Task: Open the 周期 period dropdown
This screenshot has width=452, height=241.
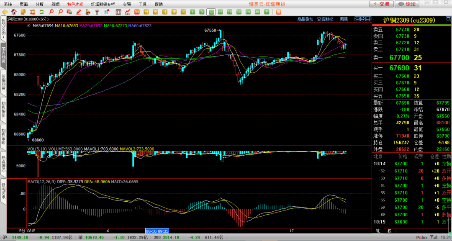Action: [x=344, y=19]
